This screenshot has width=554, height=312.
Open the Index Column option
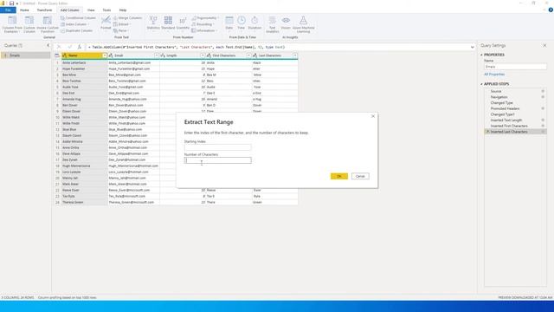point(75,24)
